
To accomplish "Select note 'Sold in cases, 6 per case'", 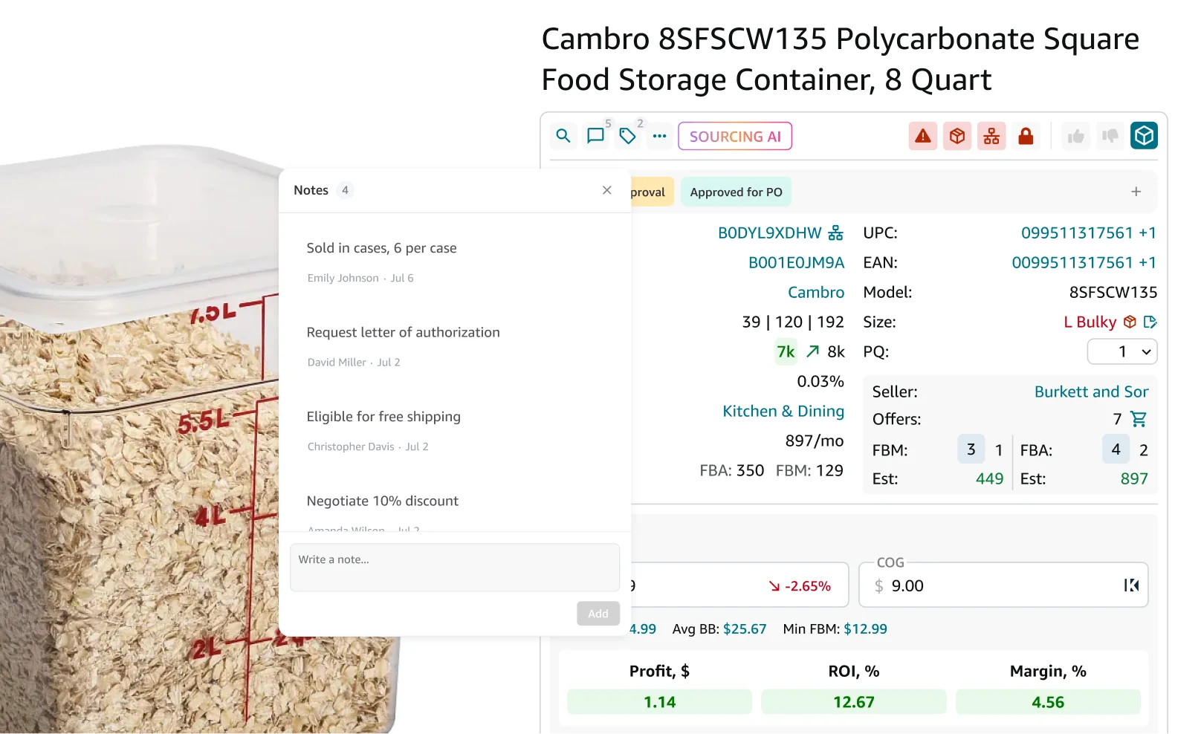I will click(381, 248).
